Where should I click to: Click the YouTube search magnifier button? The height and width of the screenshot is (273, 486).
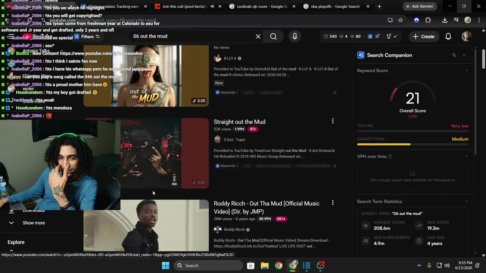pyautogui.click(x=273, y=36)
